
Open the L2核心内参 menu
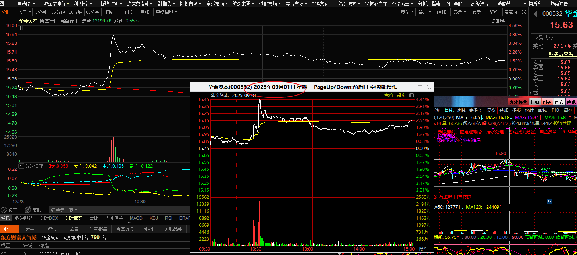(x=376, y=4)
